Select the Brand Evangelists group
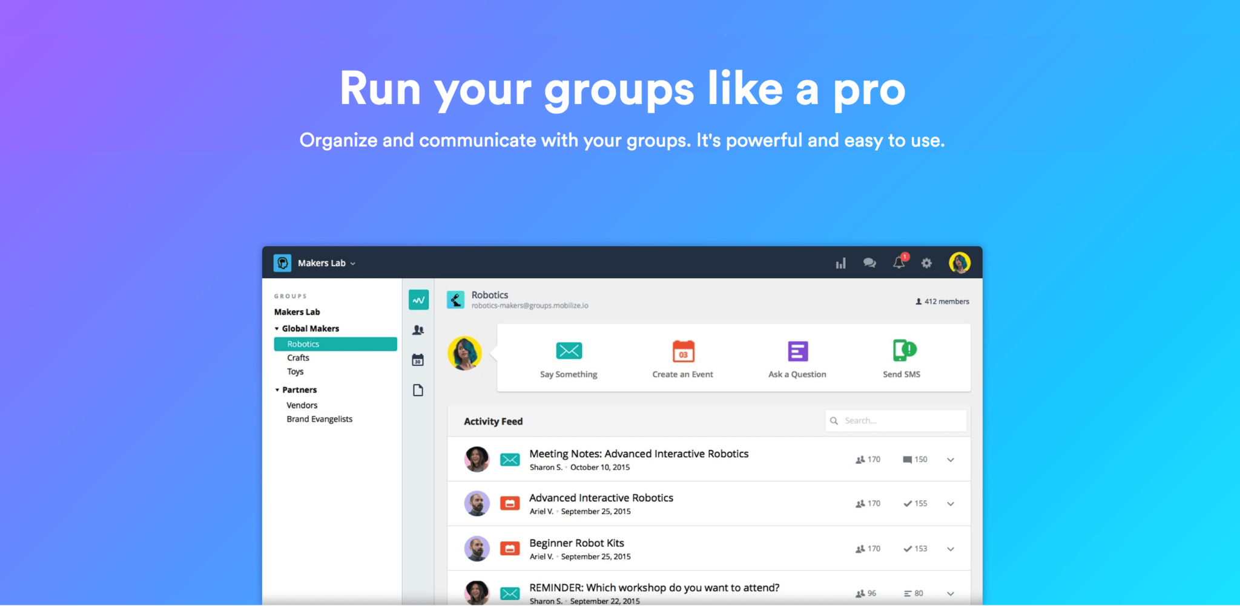 320,419
